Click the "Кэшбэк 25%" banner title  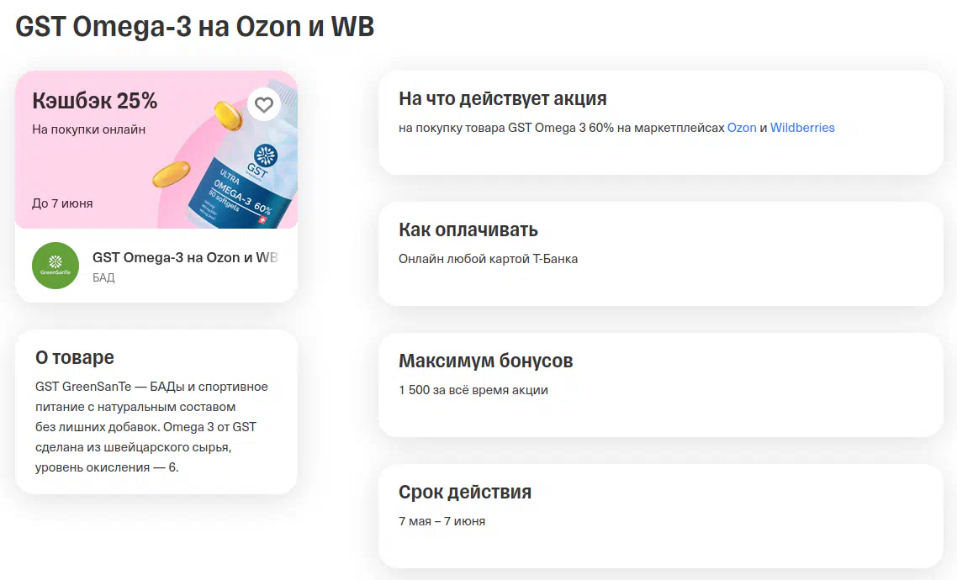tap(95, 101)
